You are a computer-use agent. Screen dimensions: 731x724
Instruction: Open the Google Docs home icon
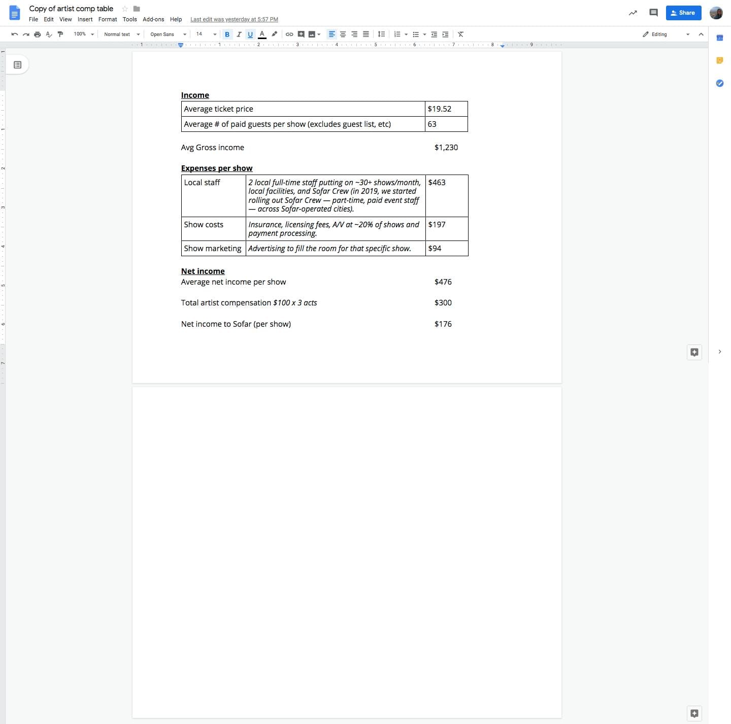[15, 13]
